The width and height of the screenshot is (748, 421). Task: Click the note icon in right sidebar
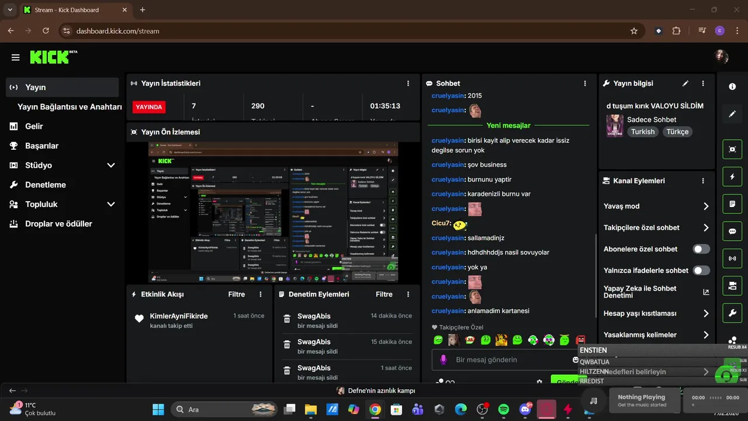coord(732,204)
